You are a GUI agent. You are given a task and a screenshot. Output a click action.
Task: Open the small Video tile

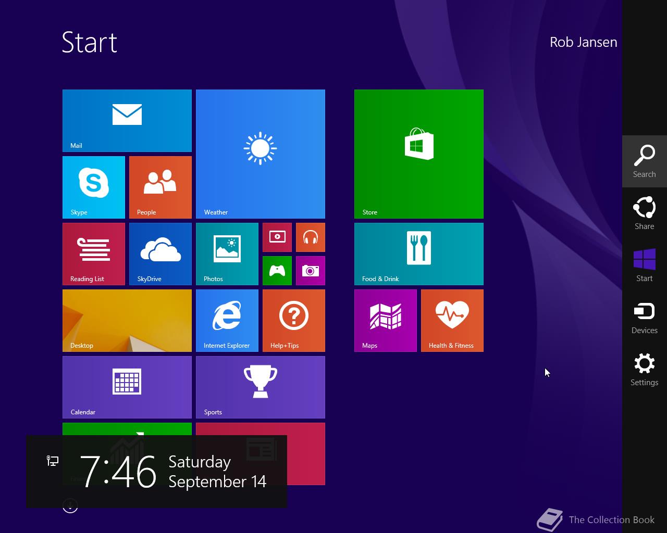click(277, 237)
